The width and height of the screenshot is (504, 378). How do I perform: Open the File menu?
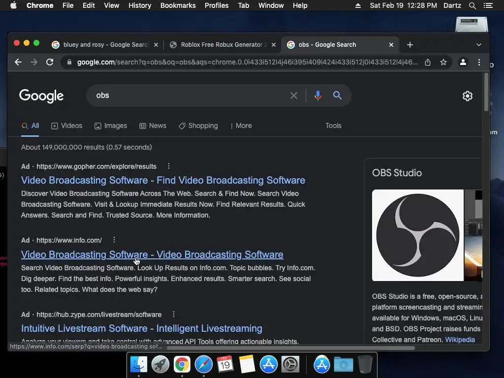pyautogui.click(x=68, y=5)
